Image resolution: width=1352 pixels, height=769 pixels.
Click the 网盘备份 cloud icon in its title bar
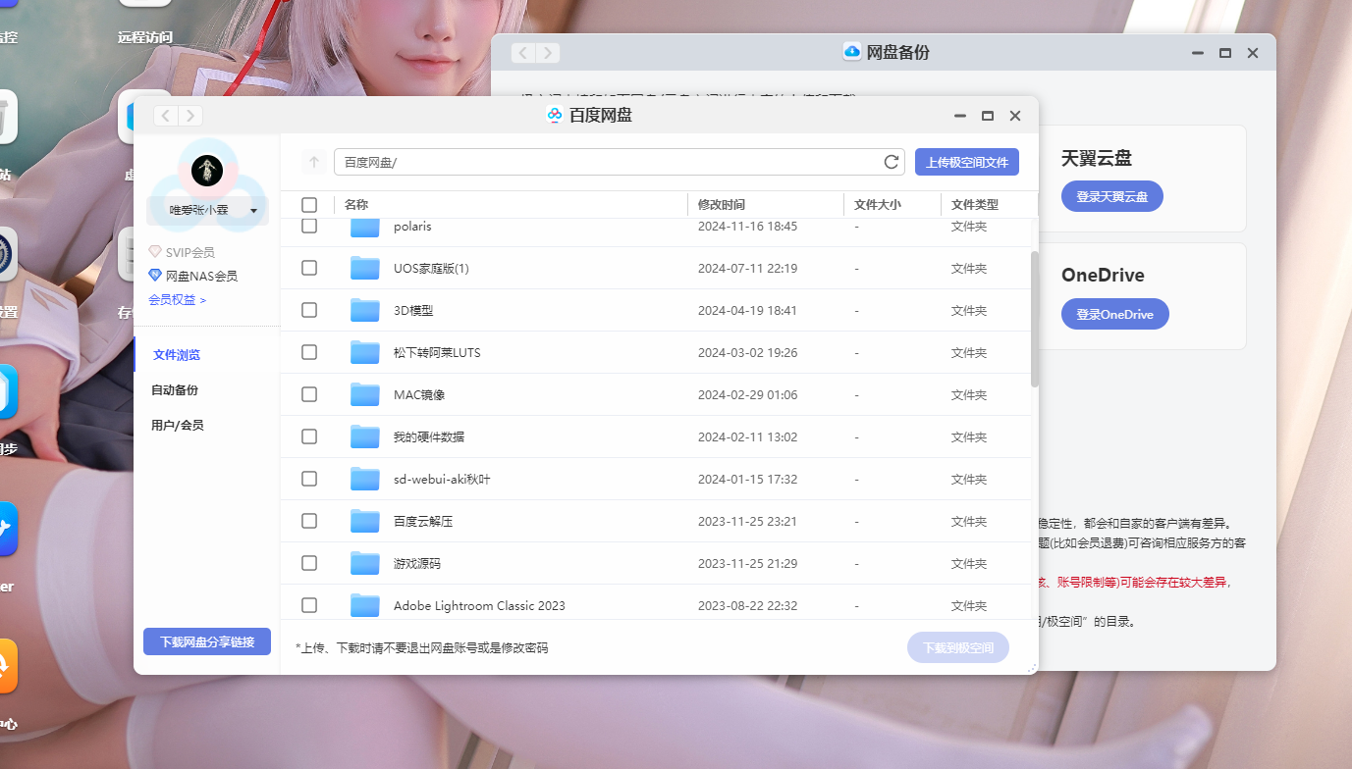tap(852, 52)
